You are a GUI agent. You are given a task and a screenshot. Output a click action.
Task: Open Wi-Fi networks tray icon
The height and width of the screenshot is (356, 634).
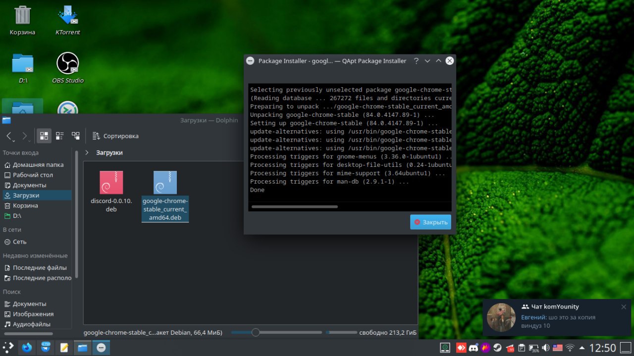pyautogui.click(x=570, y=348)
